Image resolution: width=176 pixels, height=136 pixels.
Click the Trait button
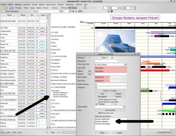(x=102, y=94)
